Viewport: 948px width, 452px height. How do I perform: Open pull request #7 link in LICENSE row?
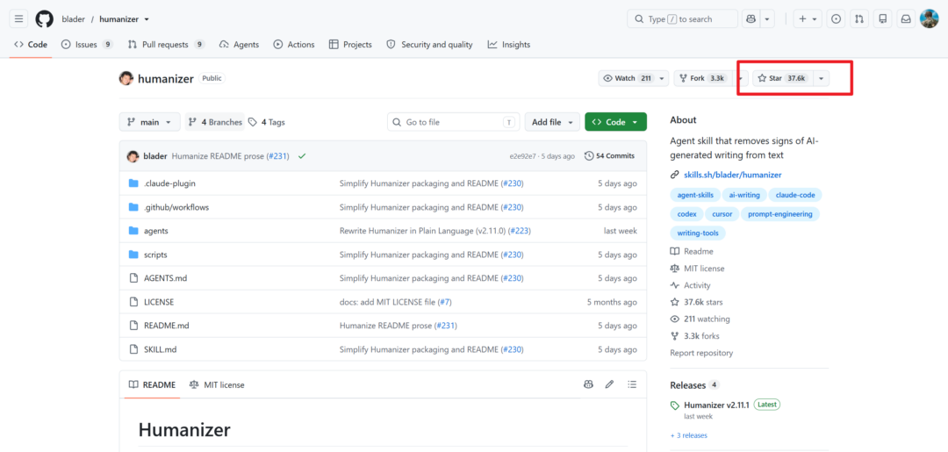[x=444, y=302]
